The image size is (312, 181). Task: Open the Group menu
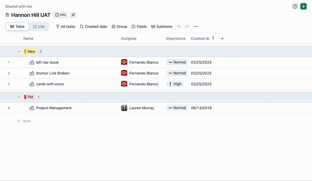[x=119, y=27]
